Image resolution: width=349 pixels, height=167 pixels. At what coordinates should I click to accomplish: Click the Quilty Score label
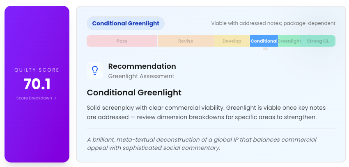click(37, 70)
